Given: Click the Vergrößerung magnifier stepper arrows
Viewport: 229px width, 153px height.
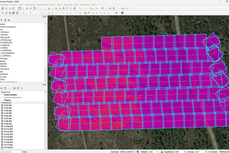Looking at the screenshot, I should point(185,152).
